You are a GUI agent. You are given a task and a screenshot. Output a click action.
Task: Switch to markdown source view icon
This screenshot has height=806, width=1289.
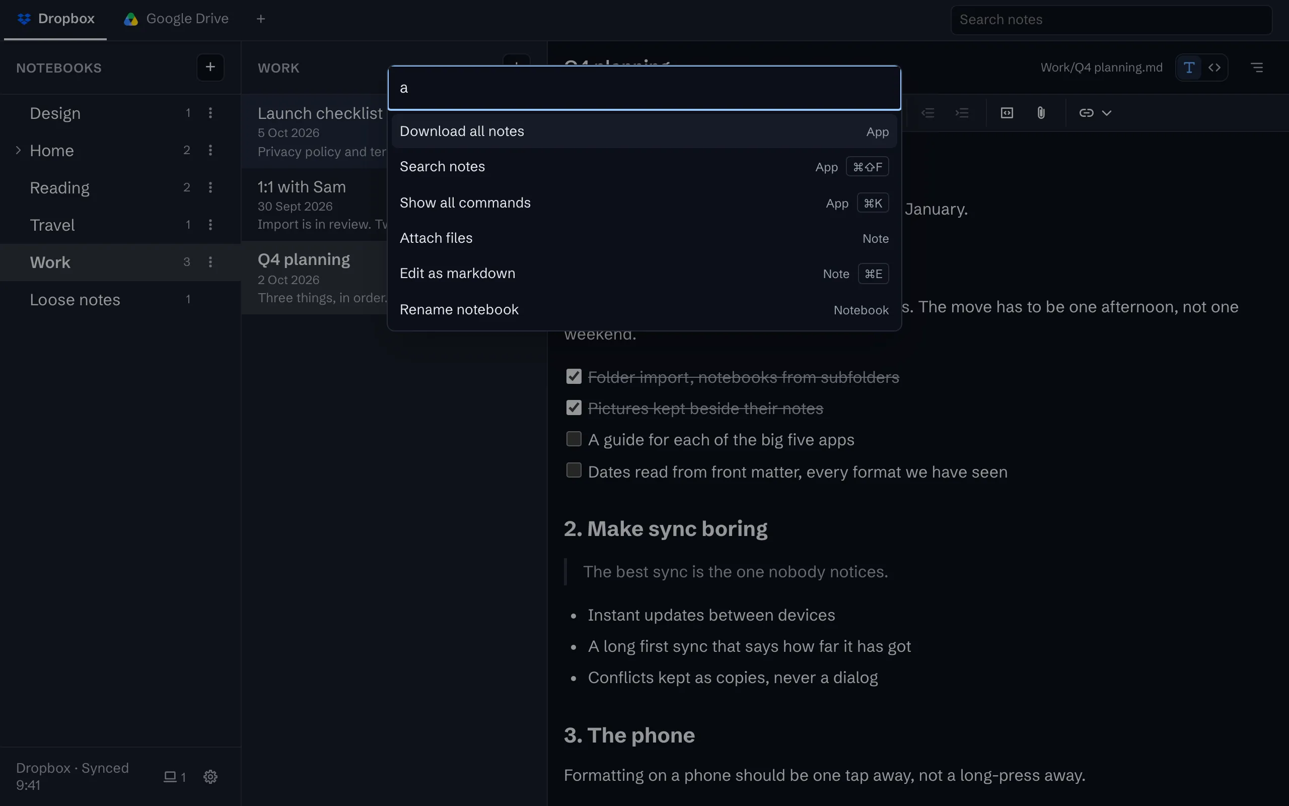(1214, 68)
